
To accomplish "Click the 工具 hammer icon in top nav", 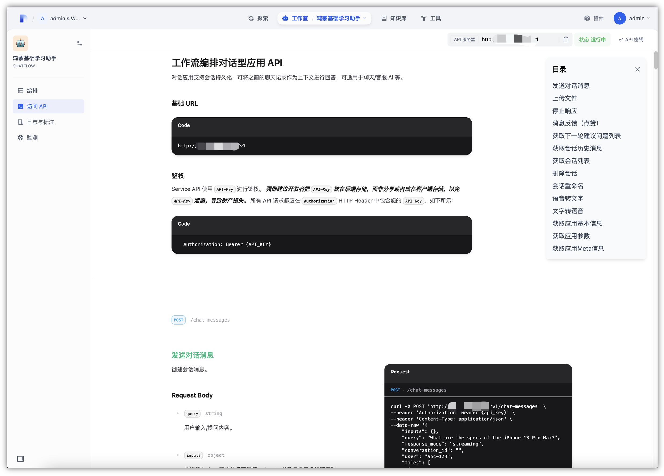I will coord(424,19).
